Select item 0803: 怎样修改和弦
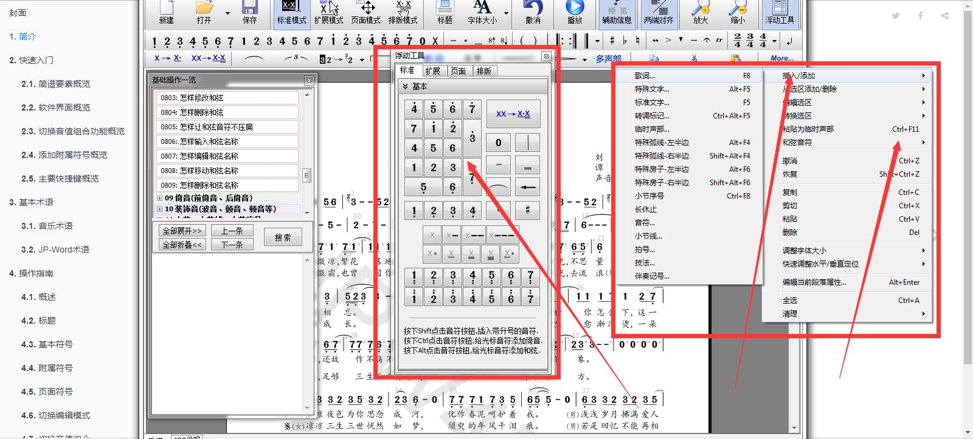The image size is (973, 439). (x=227, y=98)
